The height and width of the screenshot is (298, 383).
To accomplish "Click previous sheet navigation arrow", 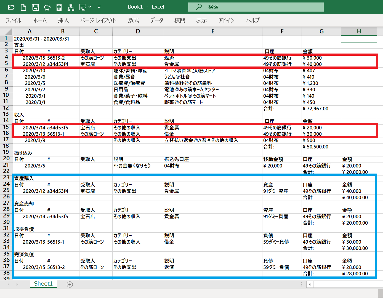I will [x=9, y=284].
